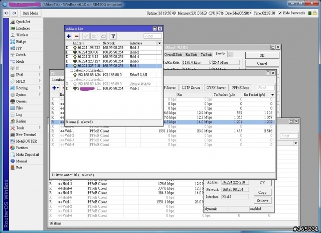Click the Find field in Address List
The image size is (321, 233).
tap(152, 36)
